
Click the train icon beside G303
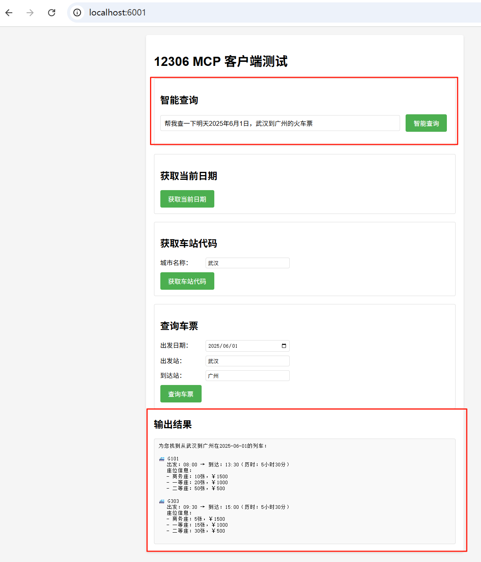(162, 501)
